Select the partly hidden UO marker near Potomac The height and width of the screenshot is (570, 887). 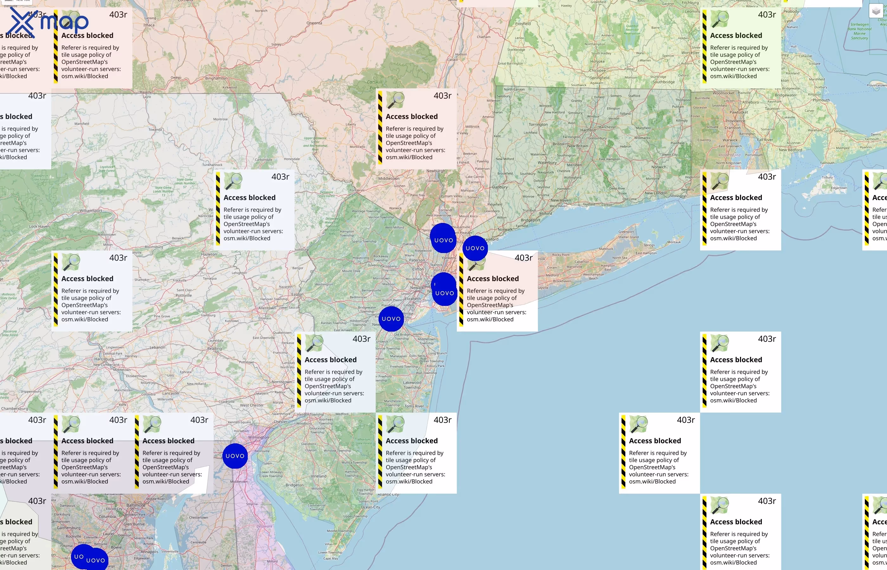(x=78, y=556)
